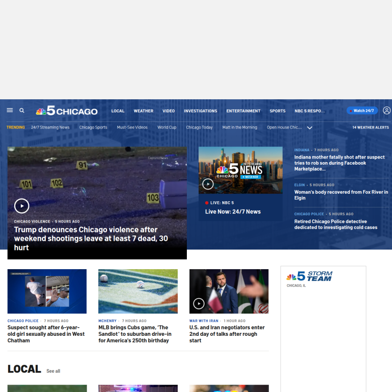The width and height of the screenshot is (392, 392).
Task: Open the Sports menu
Action: (x=277, y=111)
